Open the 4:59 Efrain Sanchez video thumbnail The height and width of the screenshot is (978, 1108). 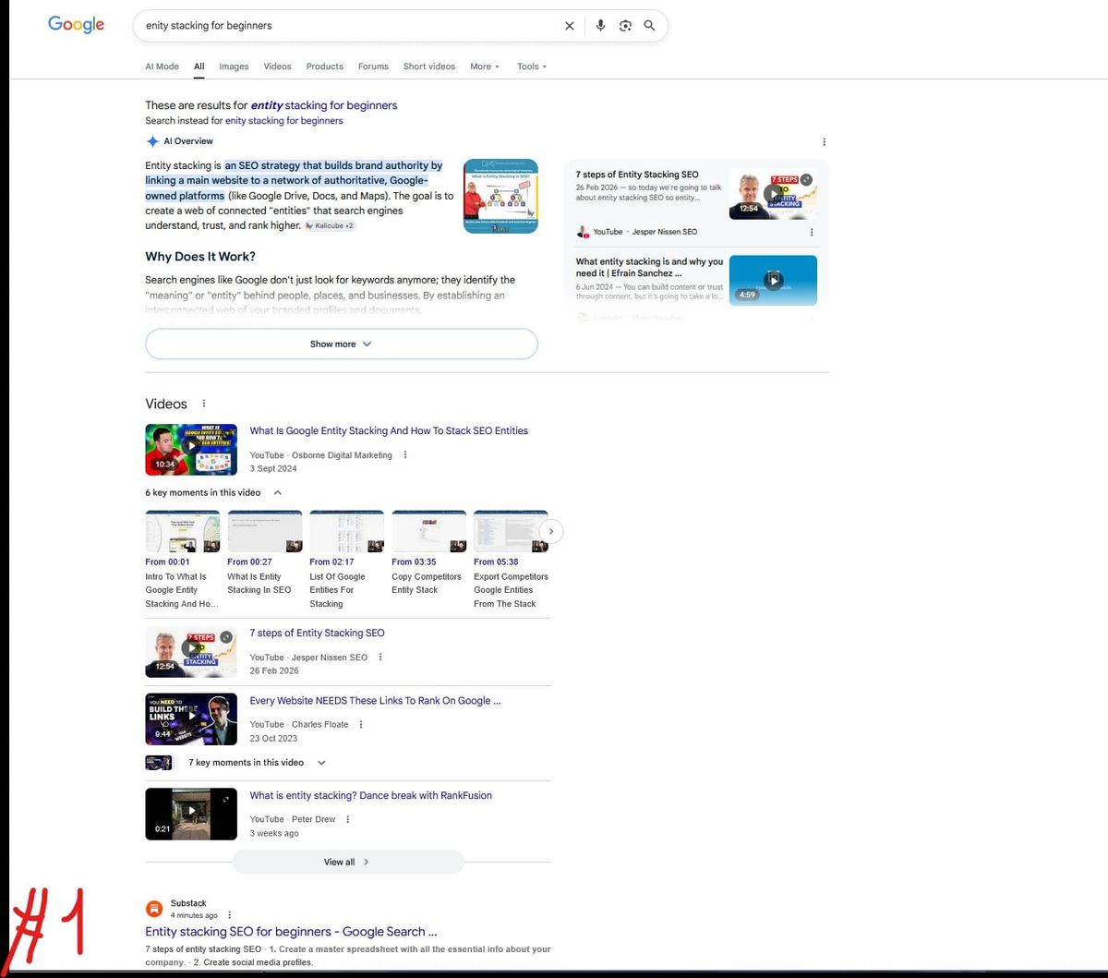click(773, 280)
